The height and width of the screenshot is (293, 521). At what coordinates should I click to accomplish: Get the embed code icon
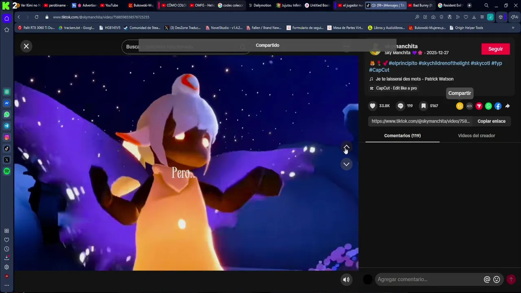469,106
